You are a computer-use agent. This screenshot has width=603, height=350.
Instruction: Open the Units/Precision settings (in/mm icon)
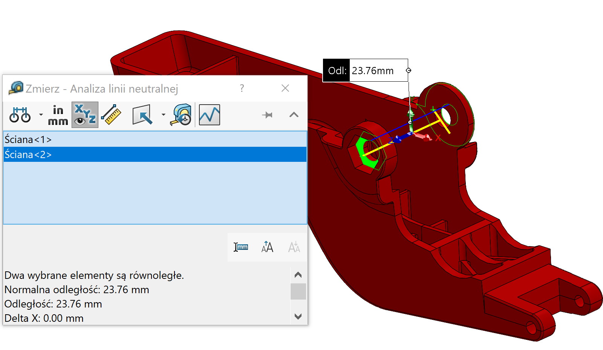coord(57,115)
